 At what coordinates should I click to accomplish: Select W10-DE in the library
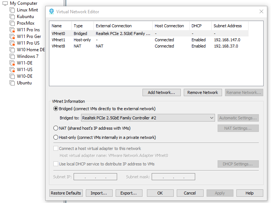pyautogui.click(x=25, y=76)
